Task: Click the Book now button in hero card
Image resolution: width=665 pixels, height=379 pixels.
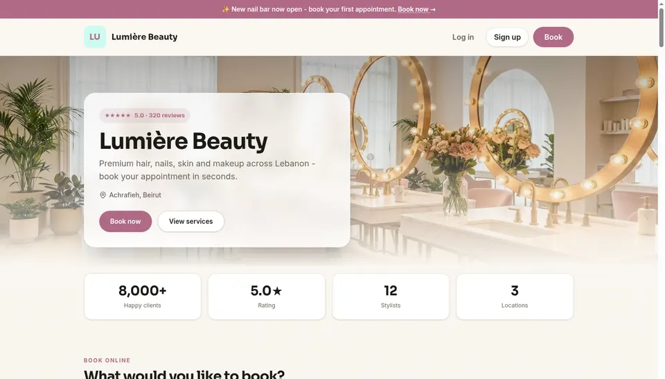Action: coord(125,221)
